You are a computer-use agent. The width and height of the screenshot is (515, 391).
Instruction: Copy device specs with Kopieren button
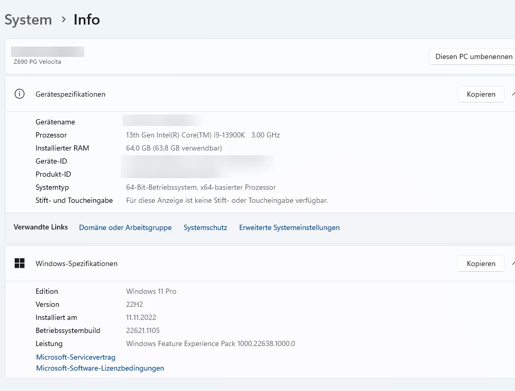click(x=481, y=94)
